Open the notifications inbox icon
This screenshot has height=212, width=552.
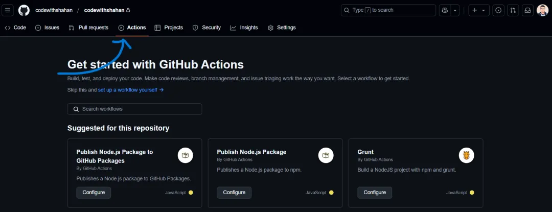coord(527,10)
